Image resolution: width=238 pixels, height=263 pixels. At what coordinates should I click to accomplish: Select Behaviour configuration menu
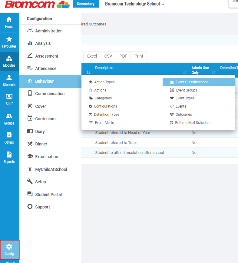[x=51, y=81]
